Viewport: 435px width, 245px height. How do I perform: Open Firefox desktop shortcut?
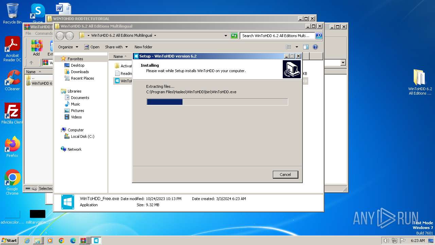12,147
